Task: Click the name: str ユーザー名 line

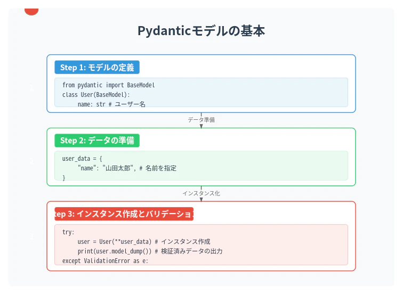Action: [111, 104]
